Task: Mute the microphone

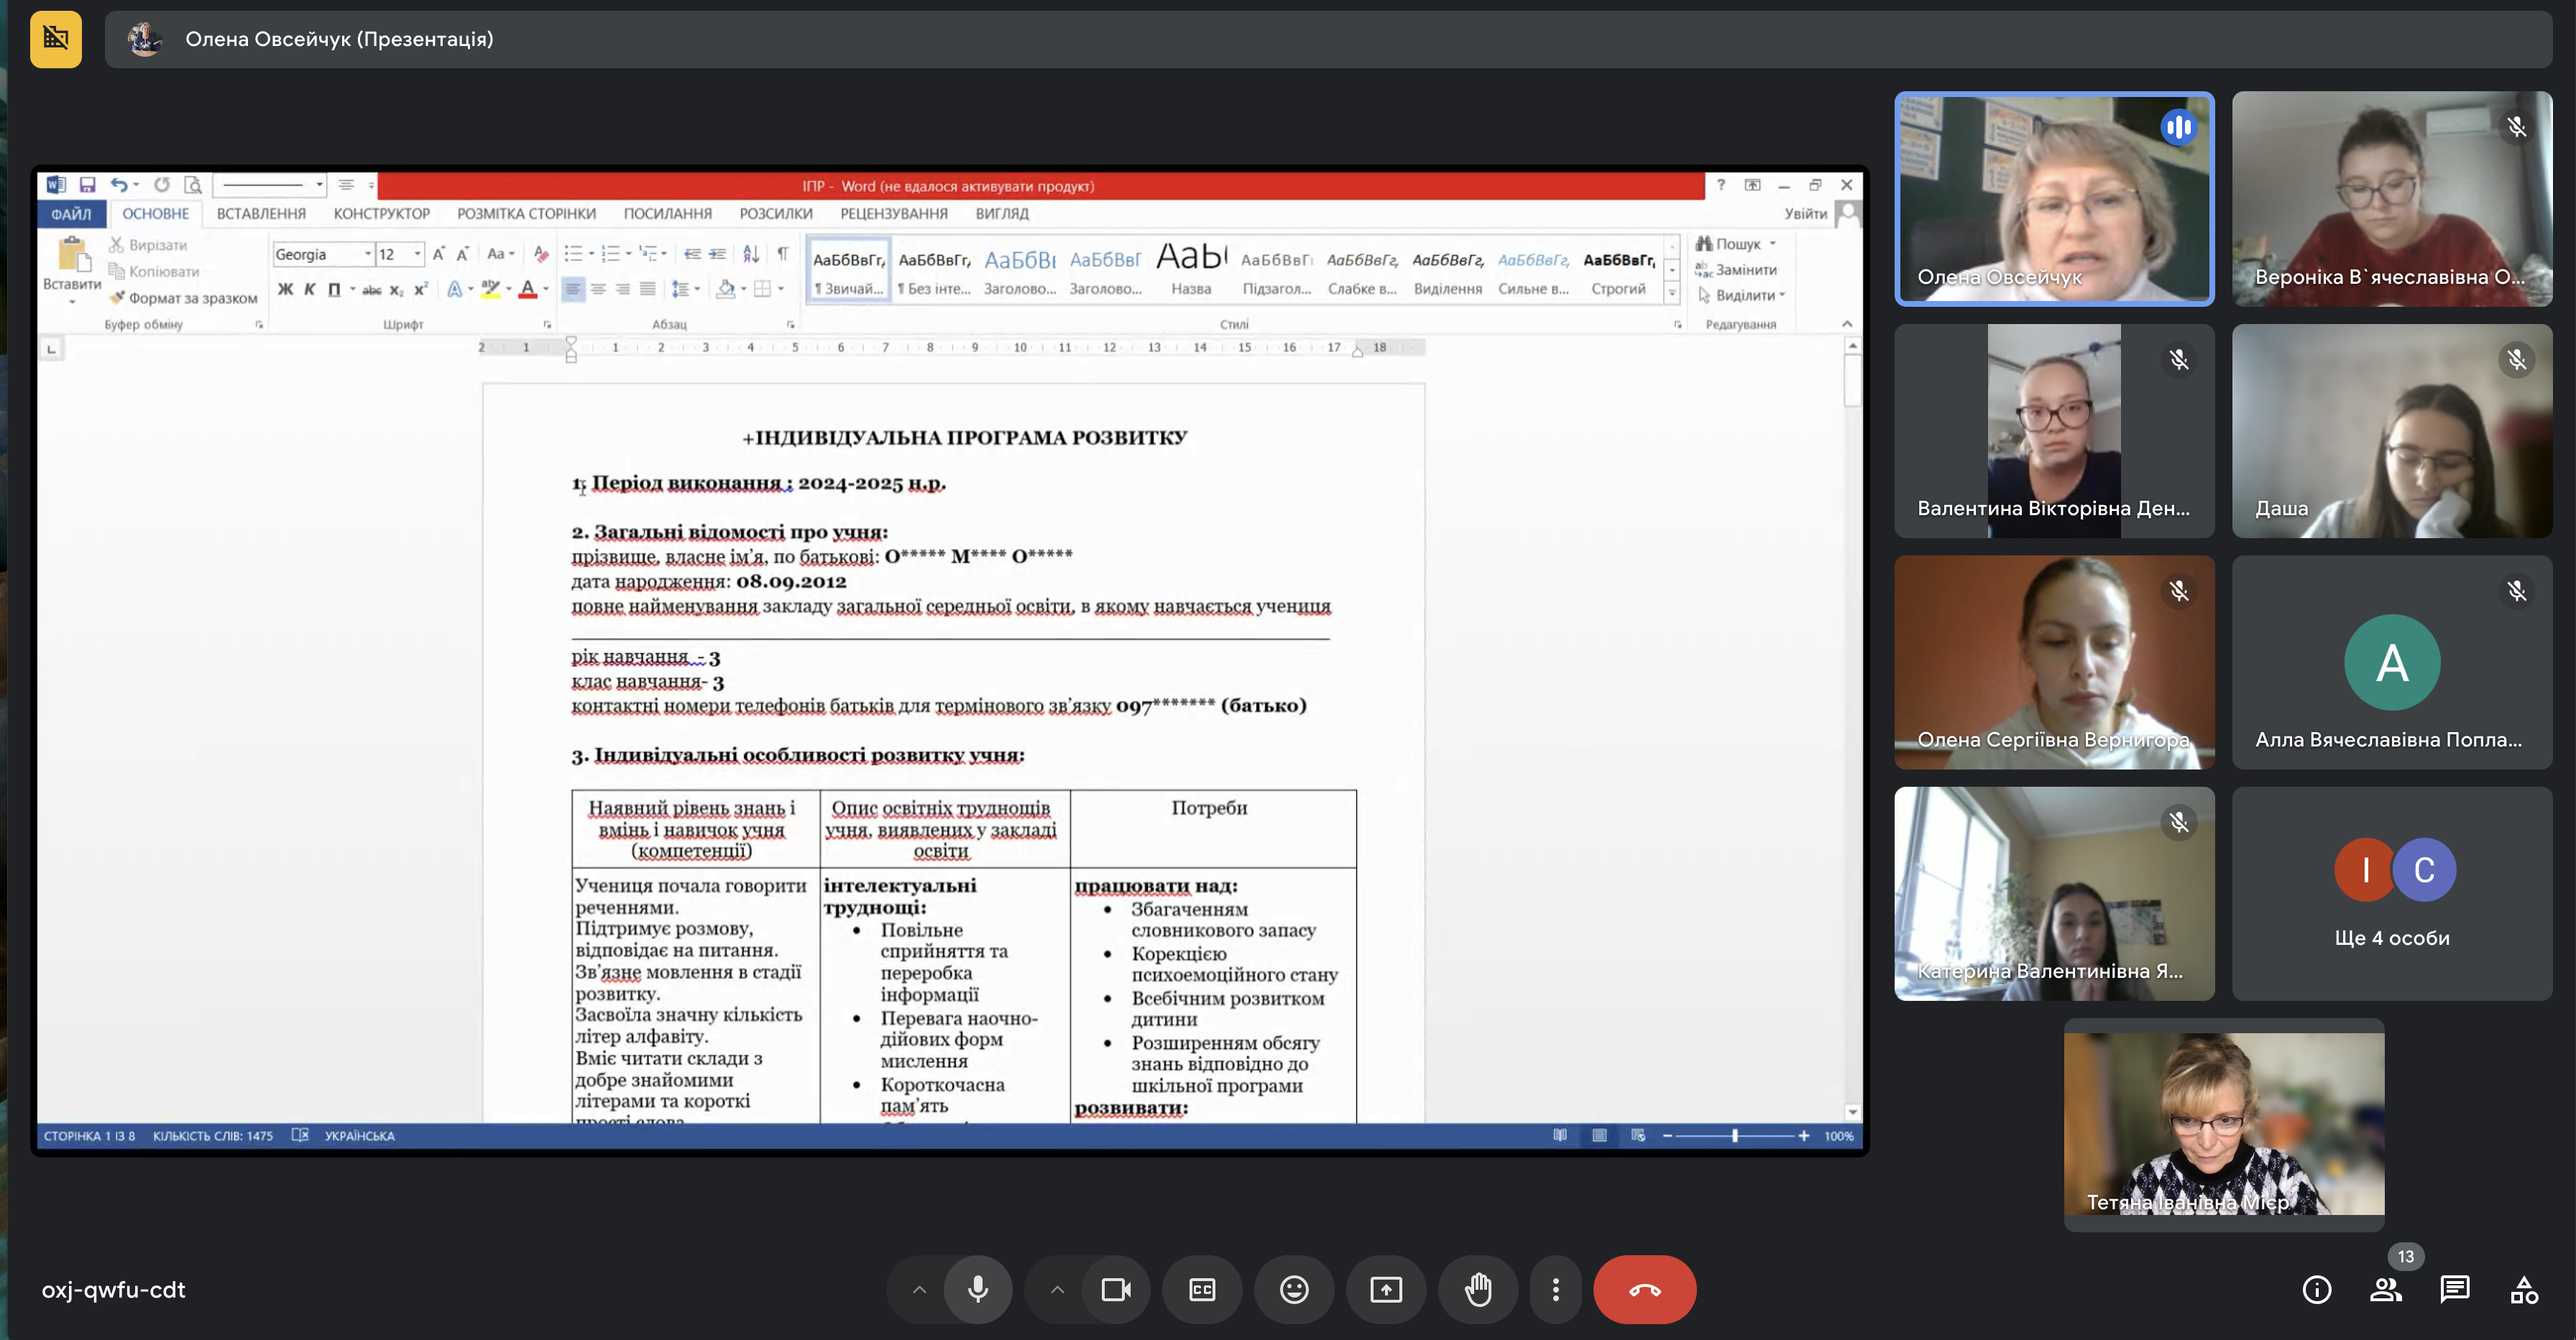Action: click(x=978, y=1289)
